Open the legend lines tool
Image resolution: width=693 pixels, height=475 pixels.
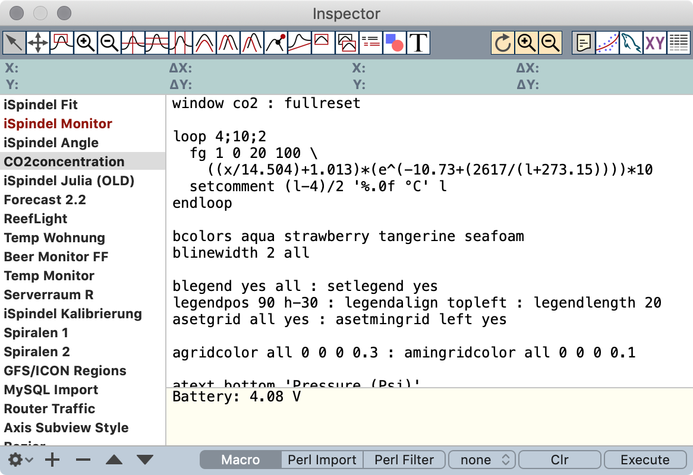[371, 43]
